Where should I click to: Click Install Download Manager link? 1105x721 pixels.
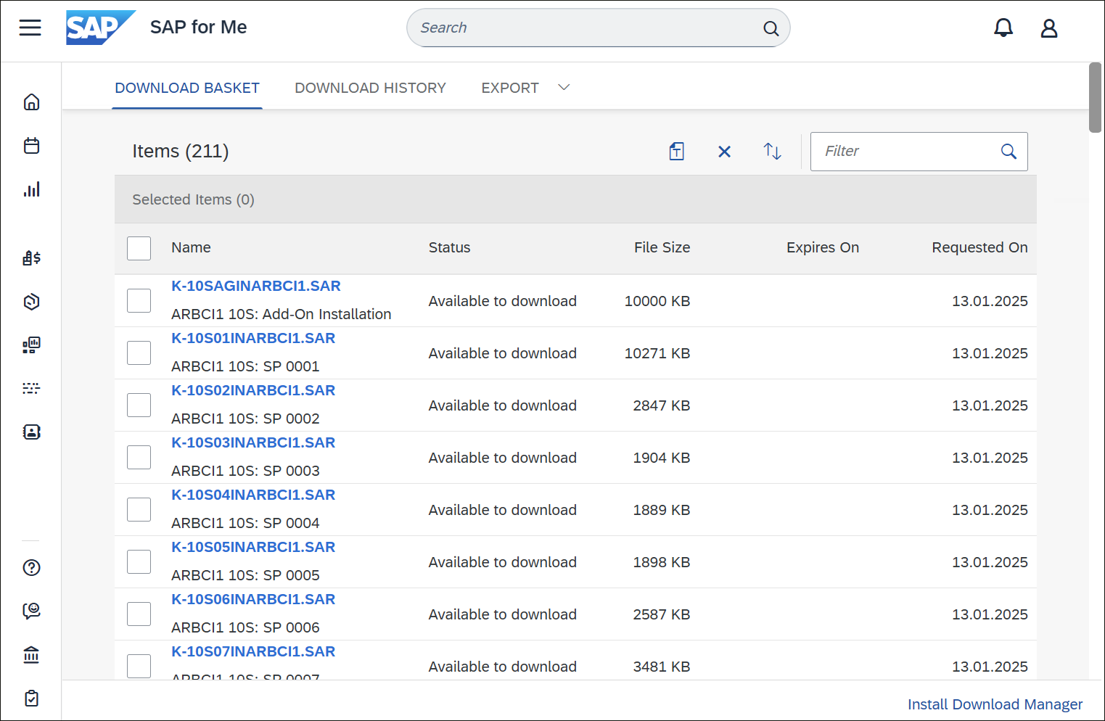click(x=995, y=704)
